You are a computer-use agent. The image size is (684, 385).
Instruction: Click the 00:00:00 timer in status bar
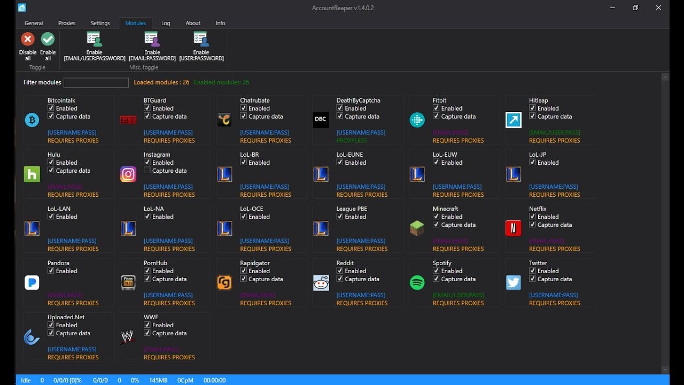(x=215, y=380)
